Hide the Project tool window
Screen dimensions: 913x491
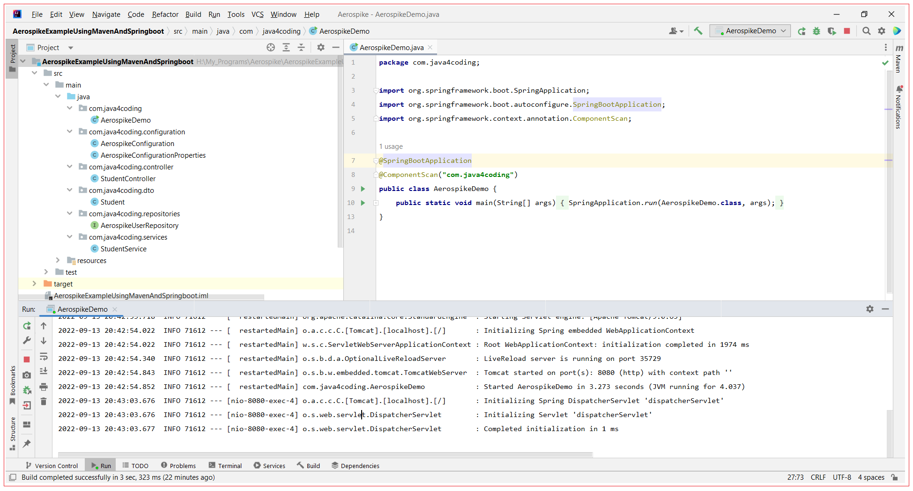(336, 47)
